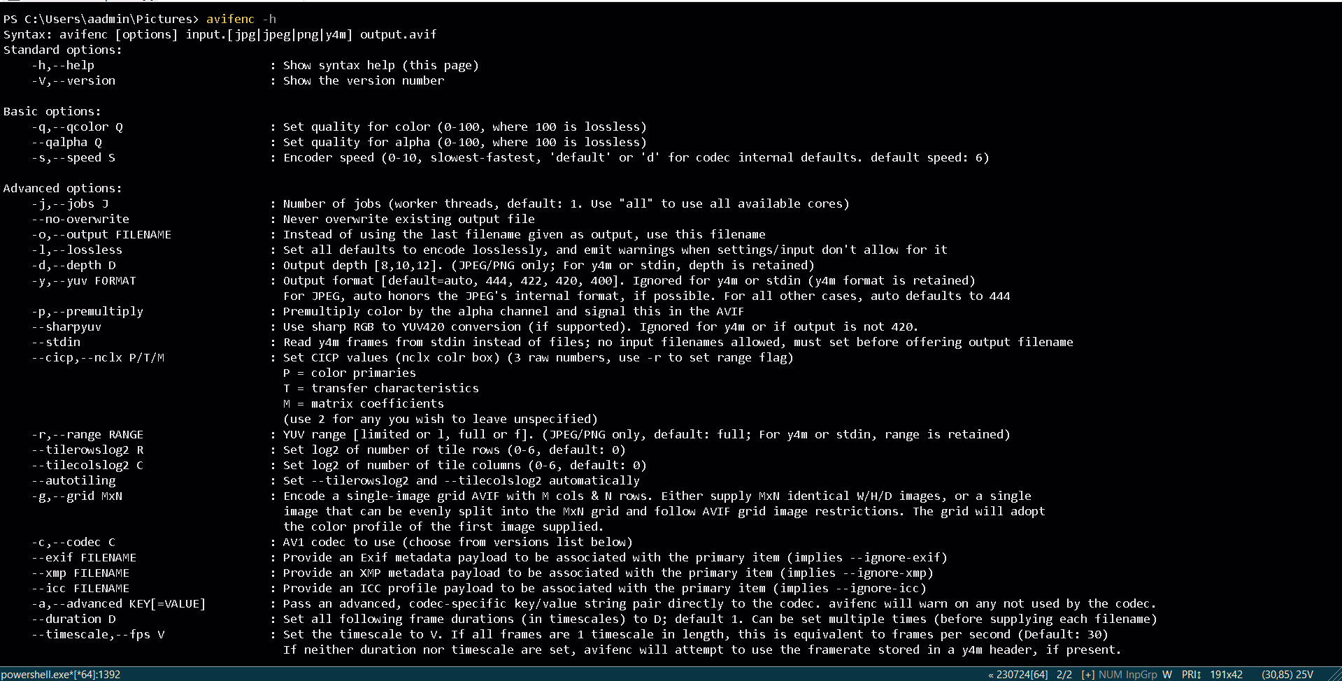Click the new console [+] status icon
Screen dimensions: 1342x681
tap(1088, 675)
